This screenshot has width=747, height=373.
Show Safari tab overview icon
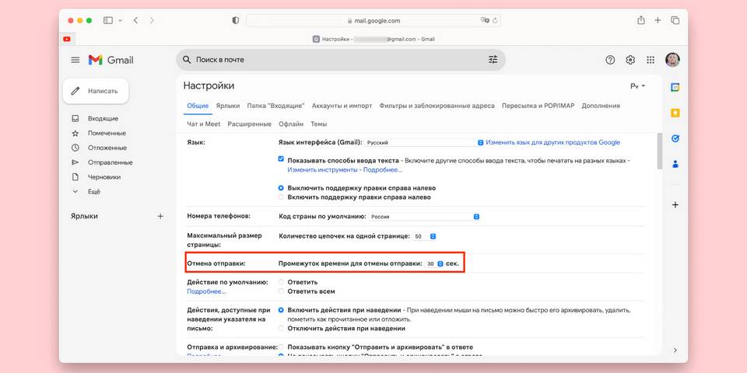(675, 20)
